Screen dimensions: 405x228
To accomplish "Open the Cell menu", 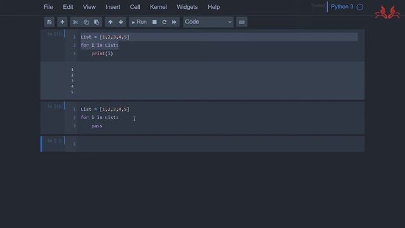I will pos(135,7).
